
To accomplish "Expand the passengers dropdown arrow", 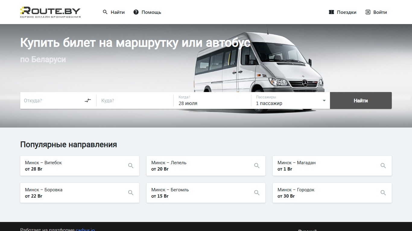I will (324, 100).
